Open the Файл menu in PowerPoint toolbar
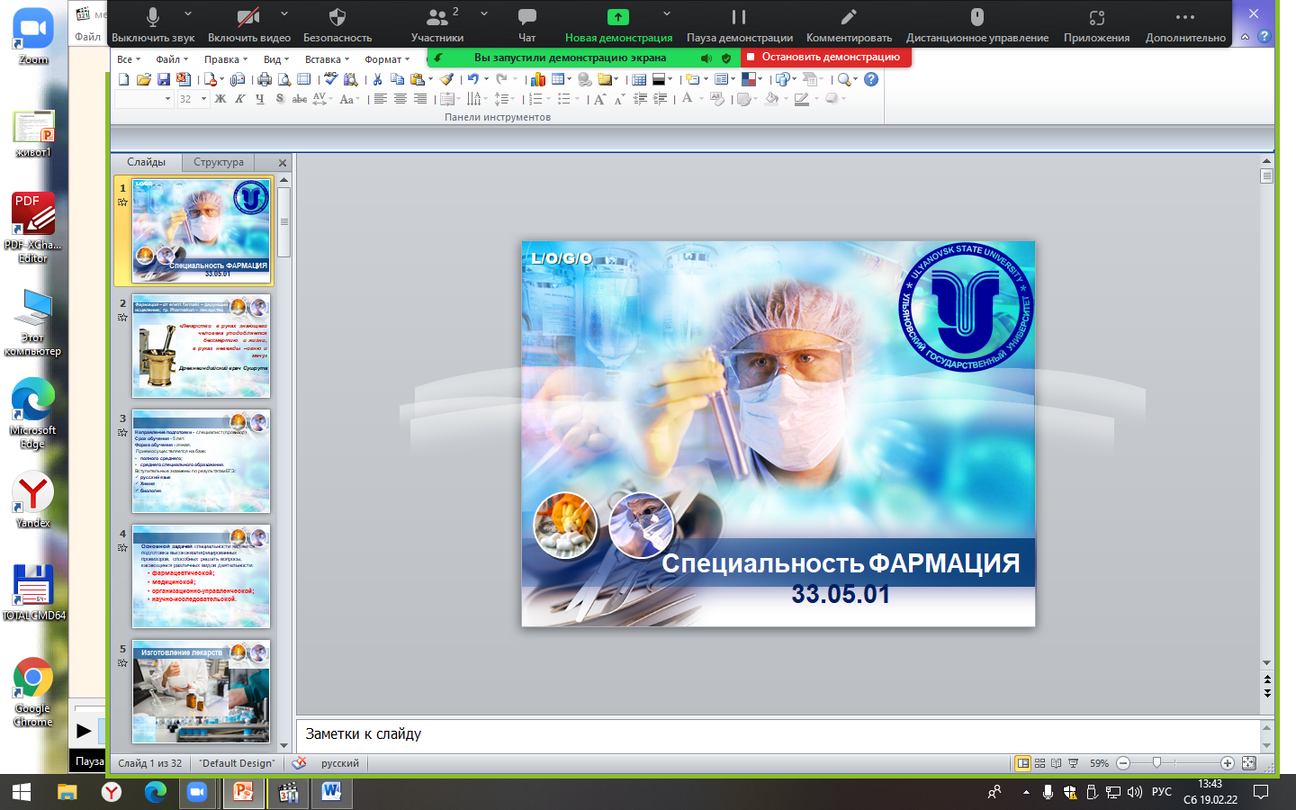 tap(172, 59)
